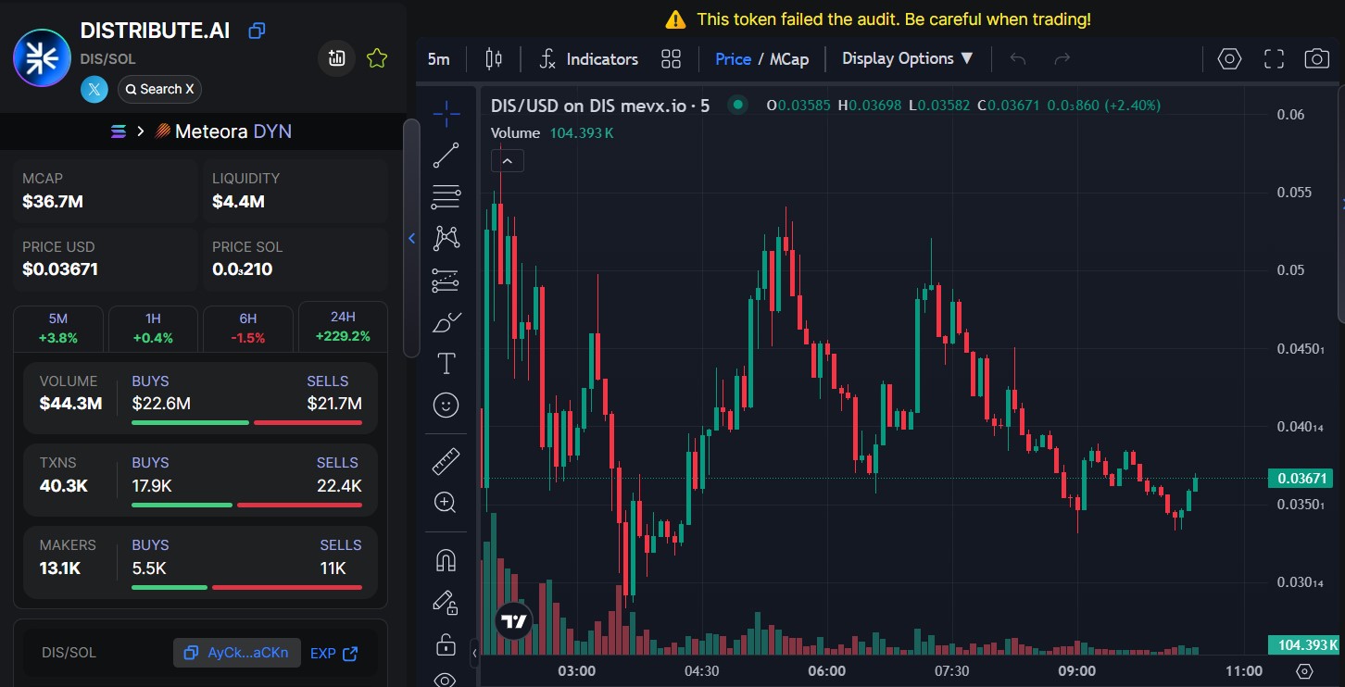Take a chart snapshot with camera icon

(1317, 59)
